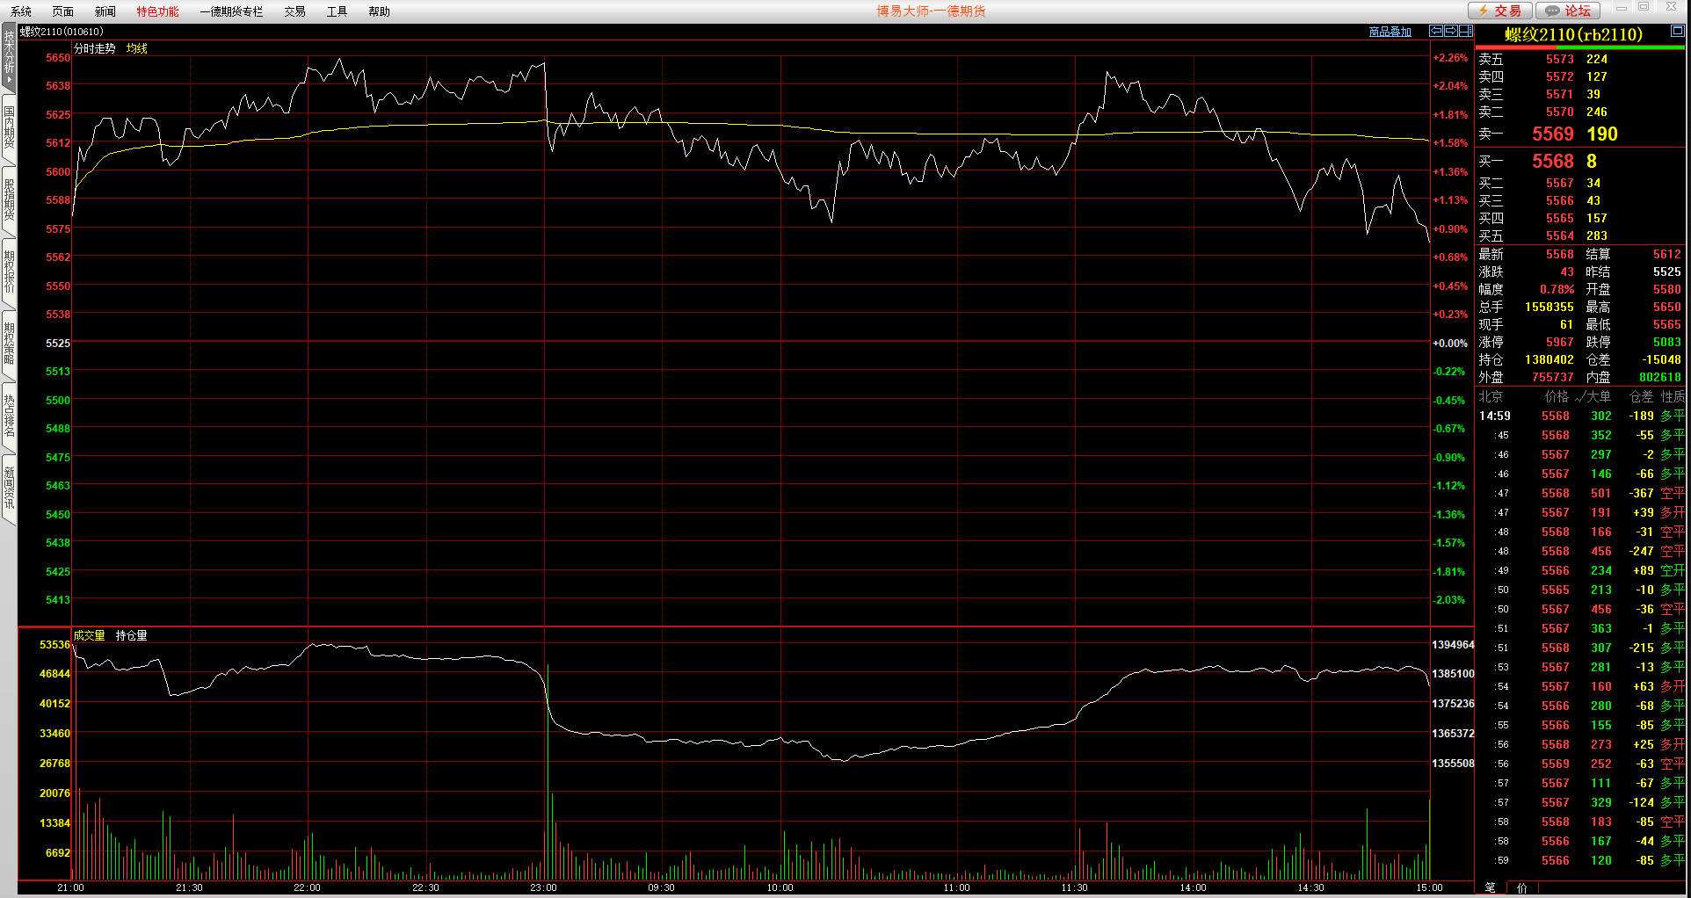Open trading via lightning 交易 button
The width and height of the screenshot is (1691, 898).
point(1500,11)
